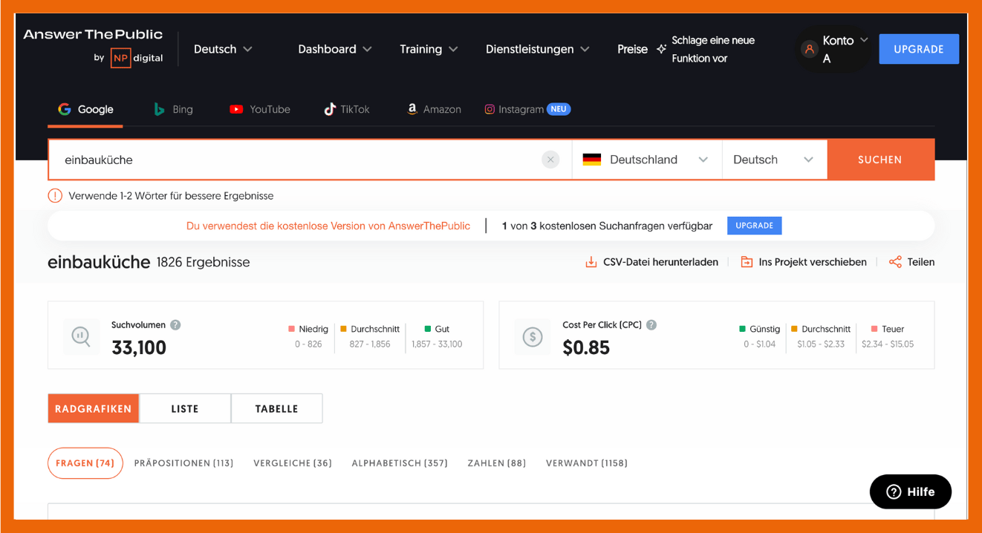
Task: Clear the search field with X icon
Action: (x=550, y=160)
